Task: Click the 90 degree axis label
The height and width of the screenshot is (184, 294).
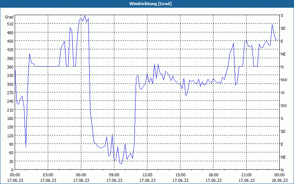Action: [x=11, y=144]
